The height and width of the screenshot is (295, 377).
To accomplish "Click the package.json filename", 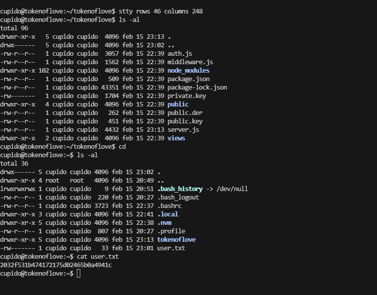I will click(x=188, y=79).
